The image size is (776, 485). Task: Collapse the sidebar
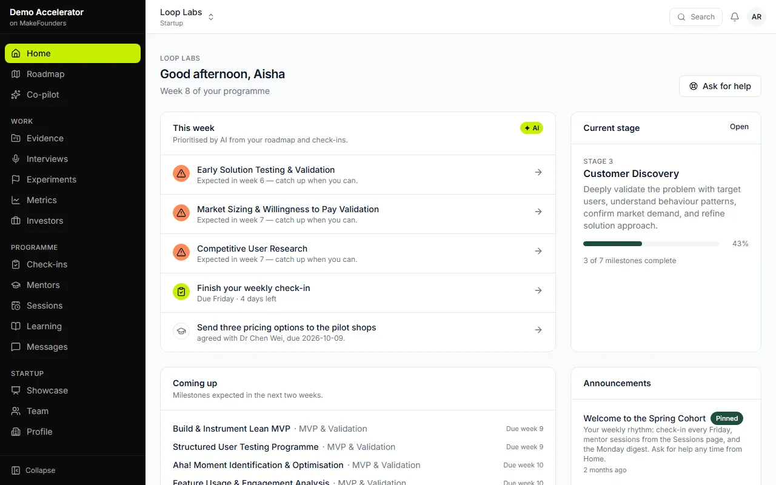[x=34, y=470]
